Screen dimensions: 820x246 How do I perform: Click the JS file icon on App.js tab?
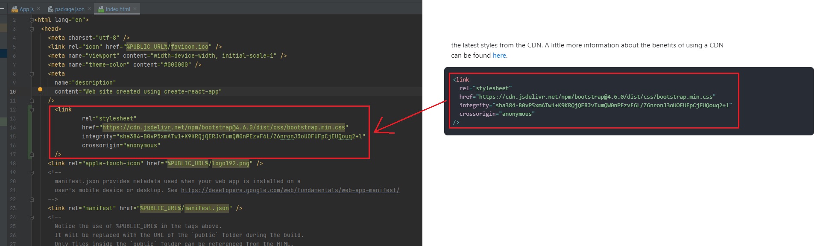15,9
